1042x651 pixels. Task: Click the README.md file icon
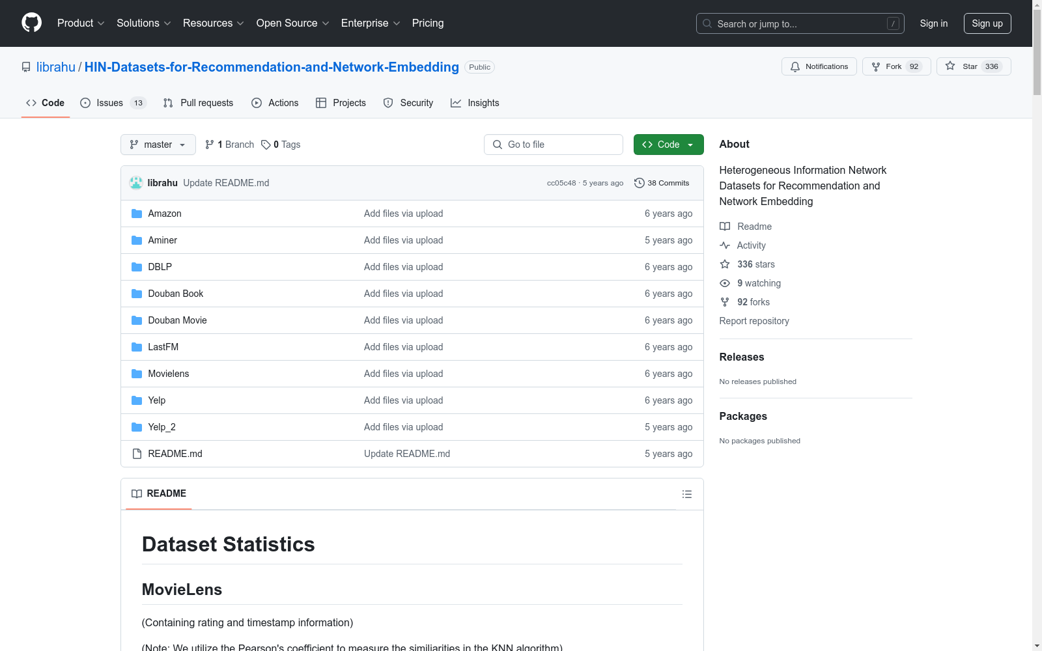[137, 454]
